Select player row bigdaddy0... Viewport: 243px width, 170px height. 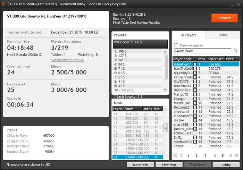pos(206,73)
